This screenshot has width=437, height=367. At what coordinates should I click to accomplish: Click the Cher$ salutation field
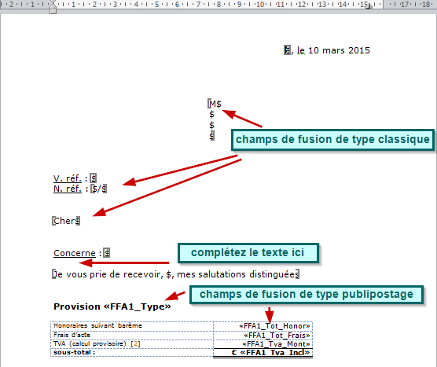66,221
